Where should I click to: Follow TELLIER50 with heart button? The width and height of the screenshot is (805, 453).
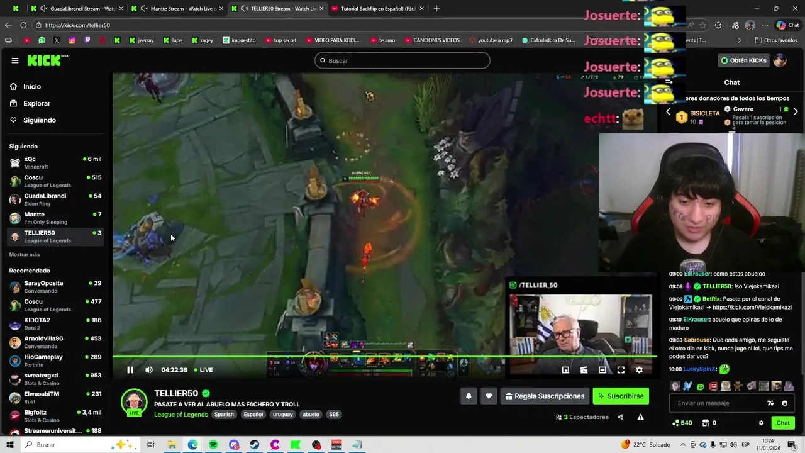tap(489, 396)
